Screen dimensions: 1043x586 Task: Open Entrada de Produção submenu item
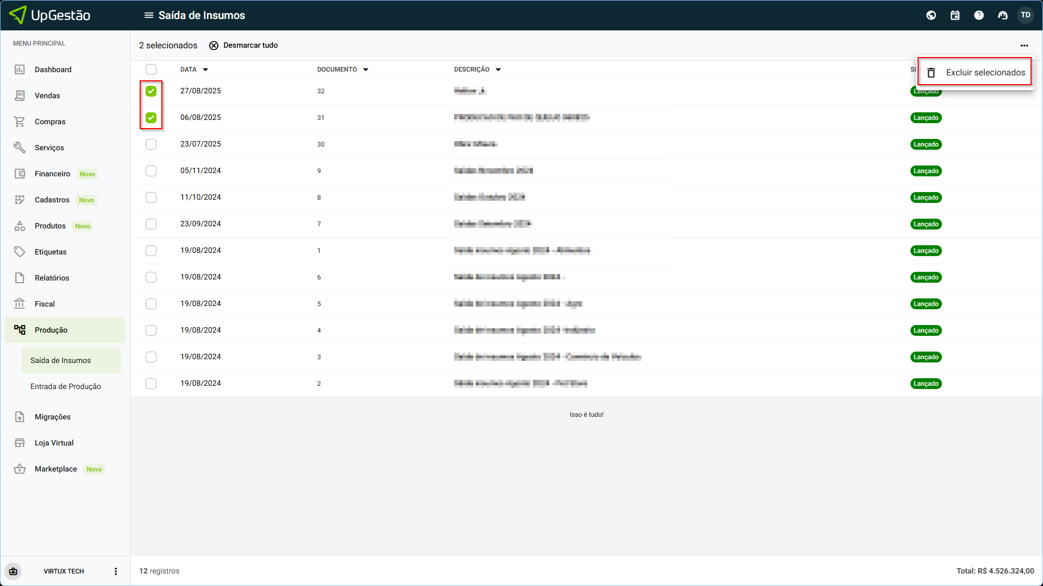pyautogui.click(x=66, y=386)
